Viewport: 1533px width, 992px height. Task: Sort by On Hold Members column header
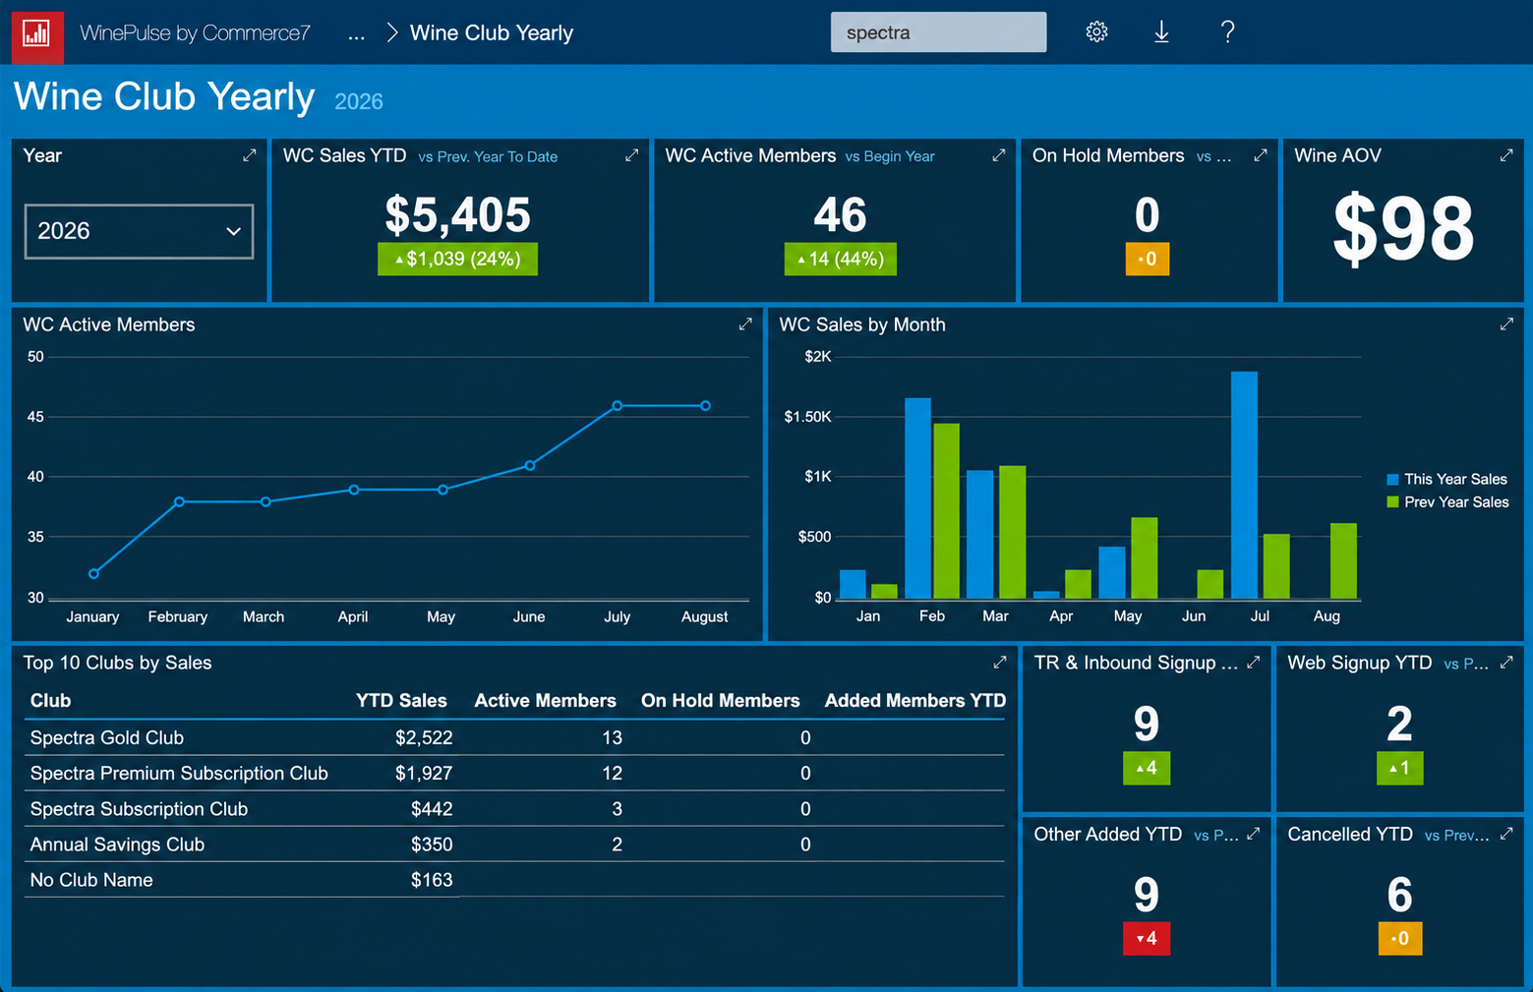click(720, 701)
